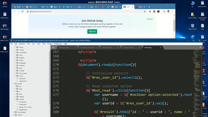Open the jquery-3.2.1.min.js file
The height and width of the screenshot is (117, 208).
(25, 107)
